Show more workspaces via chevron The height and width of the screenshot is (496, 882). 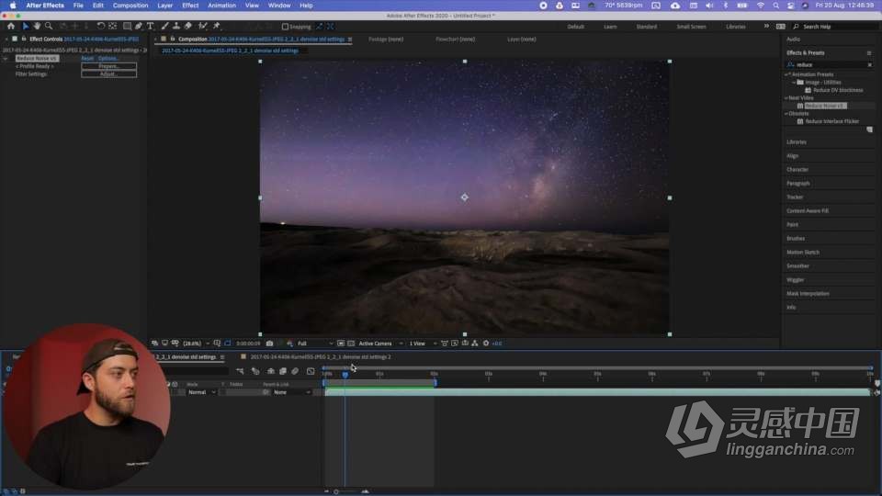click(x=766, y=27)
